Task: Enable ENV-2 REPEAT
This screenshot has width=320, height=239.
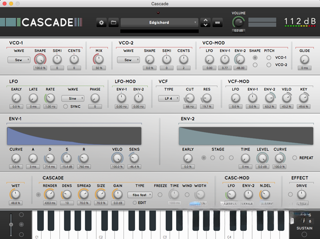Action: click(x=295, y=158)
